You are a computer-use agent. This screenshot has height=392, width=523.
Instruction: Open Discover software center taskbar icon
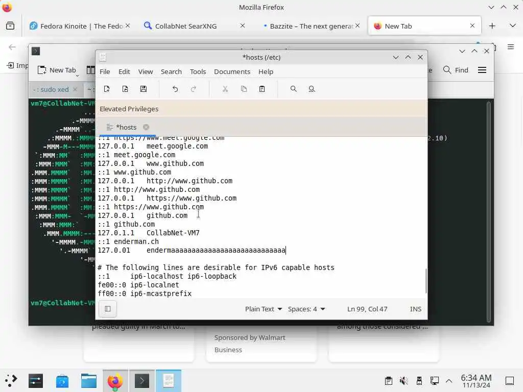(x=62, y=381)
